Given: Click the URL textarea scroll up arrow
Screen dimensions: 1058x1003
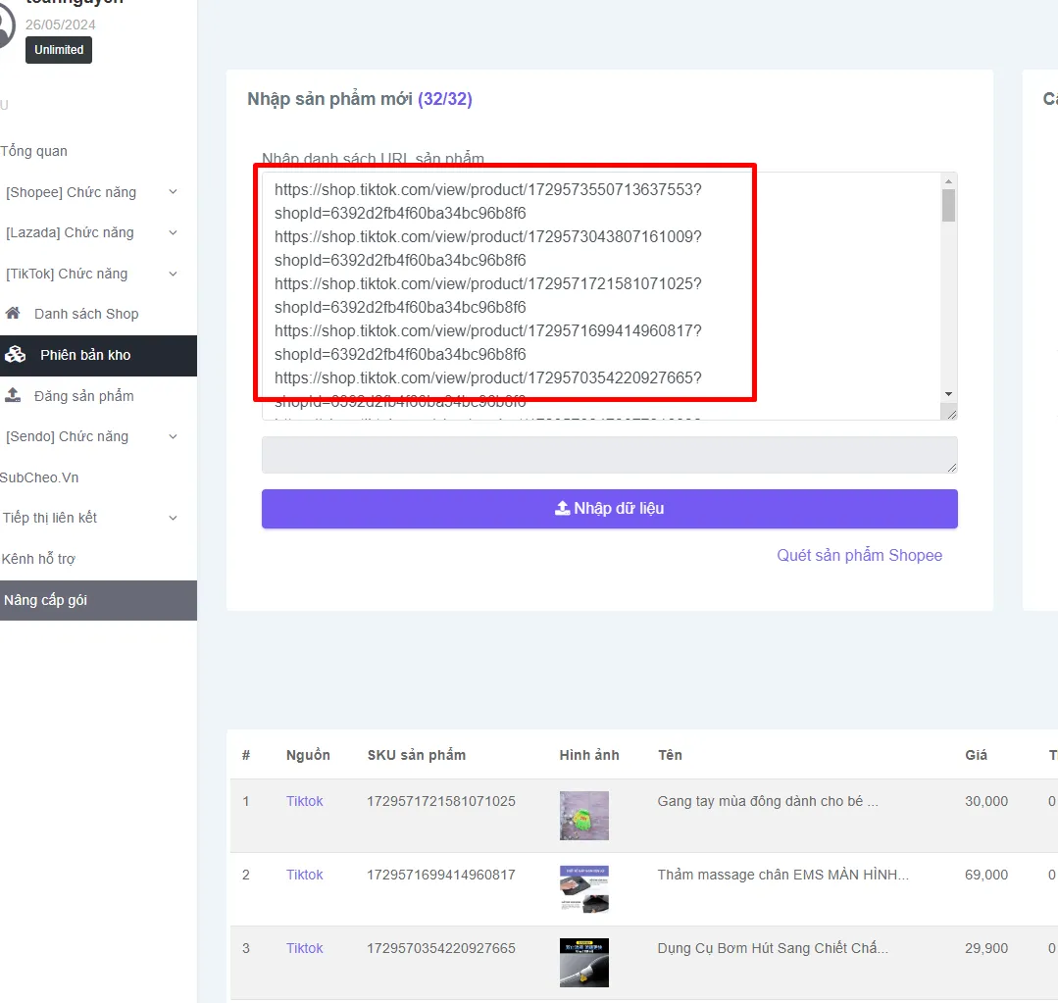Looking at the screenshot, I should tap(949, 181).
